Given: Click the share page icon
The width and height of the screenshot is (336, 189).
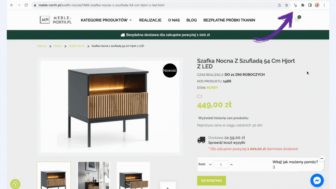Looking at the screenshot, I should pos(279,5).
